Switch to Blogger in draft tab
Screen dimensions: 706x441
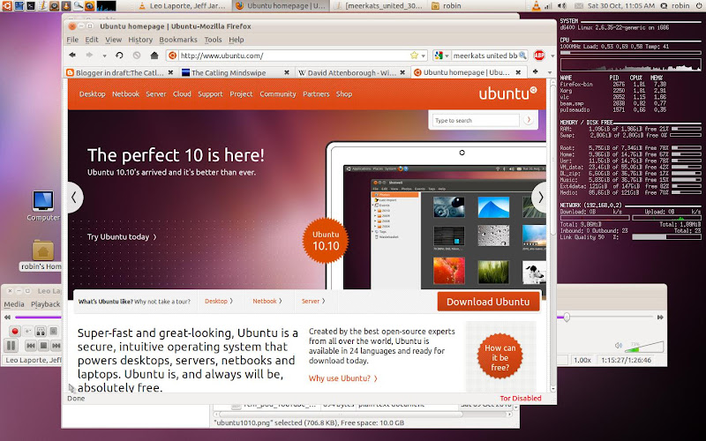tap(119, 72)
